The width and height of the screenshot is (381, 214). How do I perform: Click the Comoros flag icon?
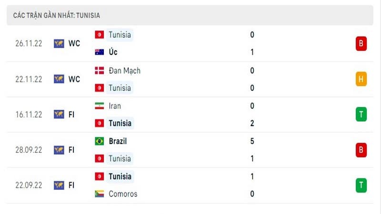99,194
